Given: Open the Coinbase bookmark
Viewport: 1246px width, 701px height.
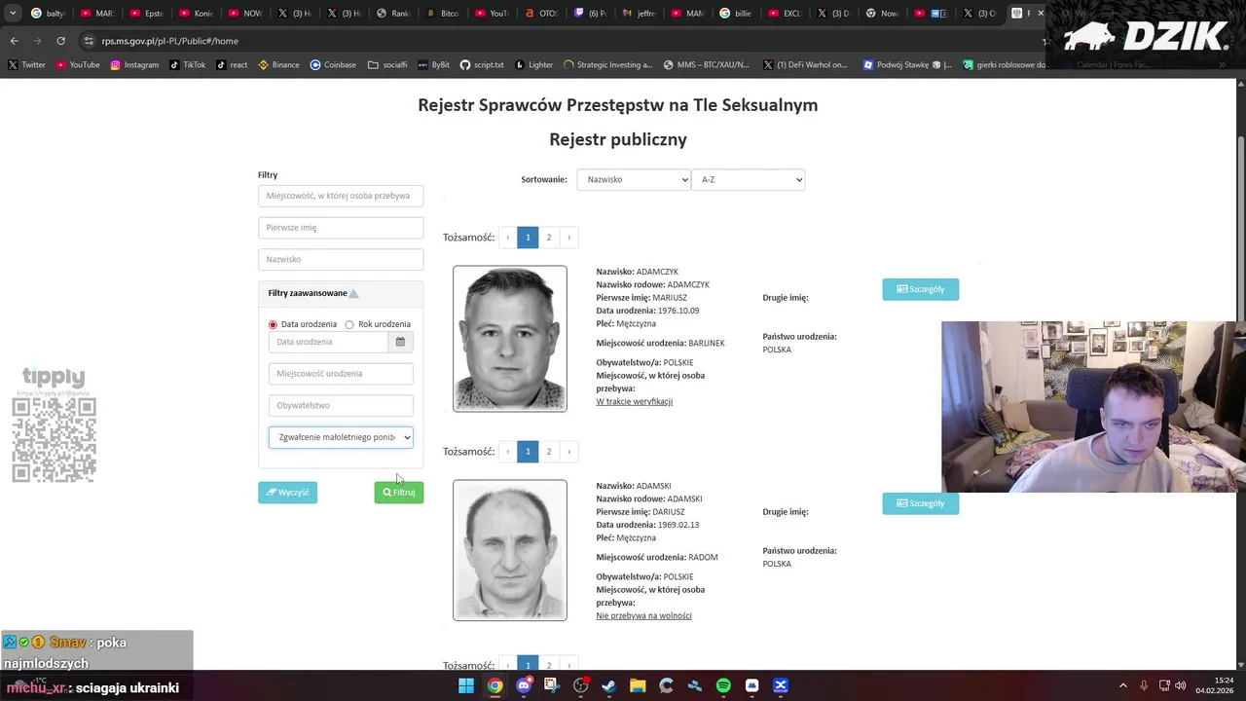Looking at the screenshot, I should (x=333, y=65).
